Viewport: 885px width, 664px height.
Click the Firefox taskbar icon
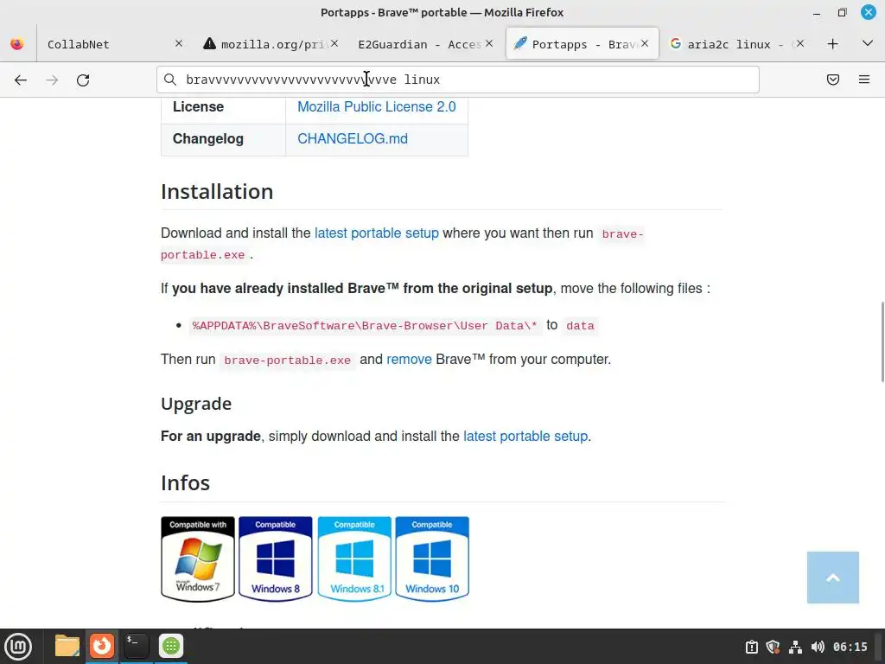[x=102, y=646]
